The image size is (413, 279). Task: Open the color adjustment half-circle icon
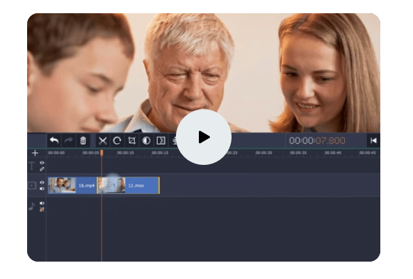[x=147, y=141]
